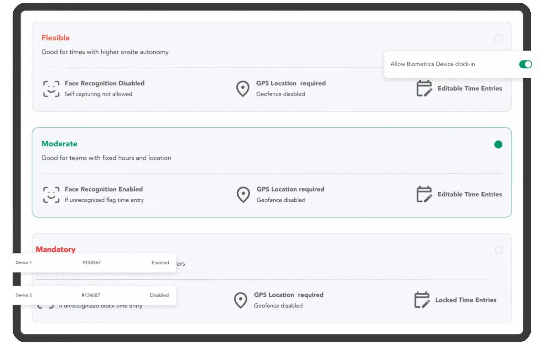Click the Moderate heading
The image size is (544, 345).
tap(59, 144)
